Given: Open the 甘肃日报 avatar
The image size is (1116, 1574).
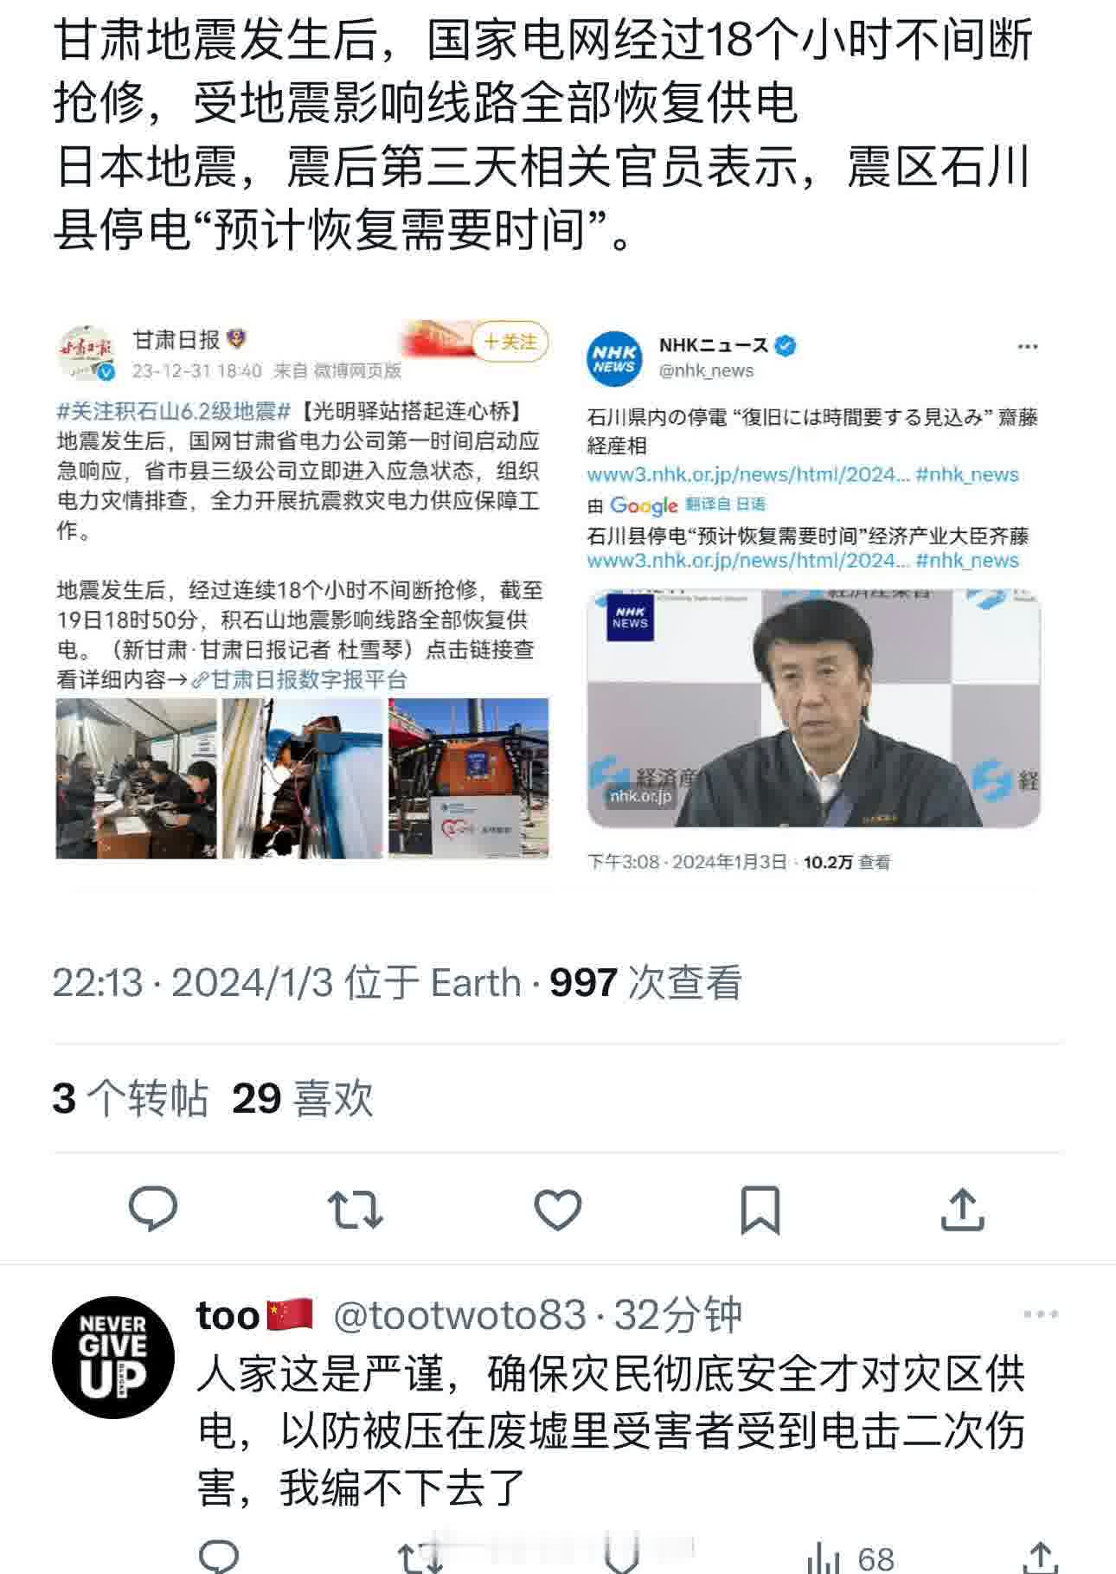Looking at the screenshot, I should point(86,353).
